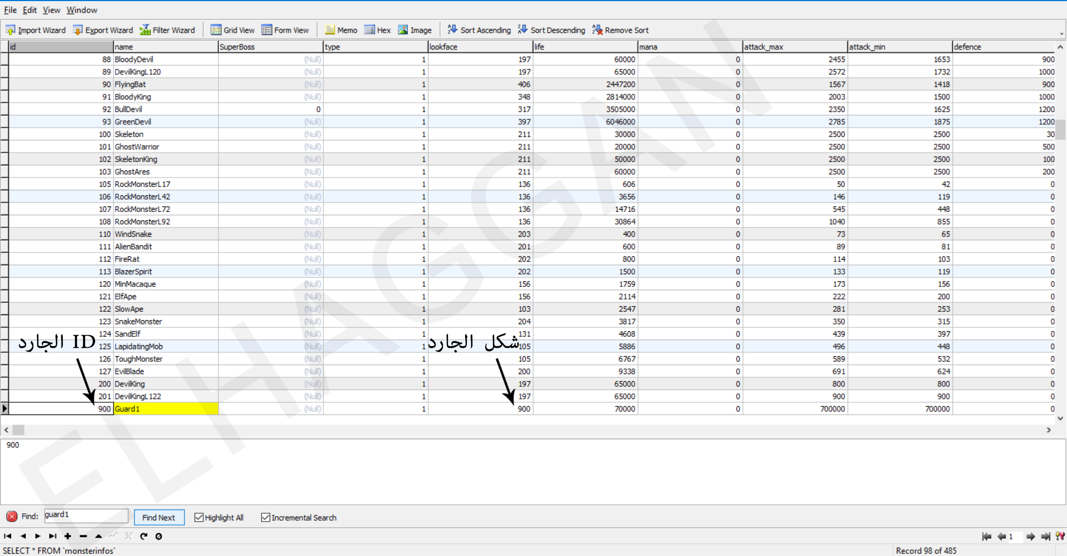Viewport: 1067px width, 556px height.
Task: Jump to the last record
Action: [x=53, y=536]
